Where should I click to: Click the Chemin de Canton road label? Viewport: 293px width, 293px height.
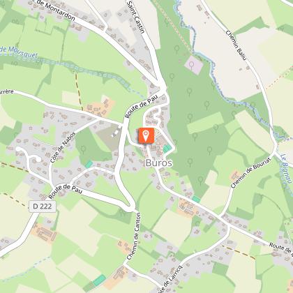coord(134,236)
